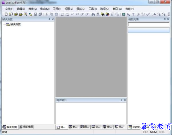This screenshot has height=135, width=174.
Task: Click the Paste clipboard icon
Action: (56, 14)
